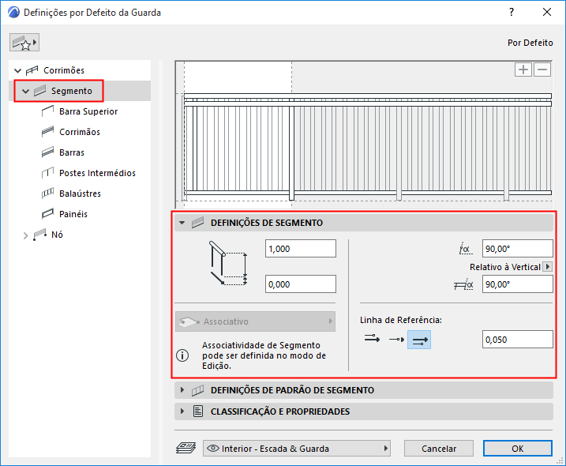
Task: Select Balaústres in the tree
Action: [81, 194]
